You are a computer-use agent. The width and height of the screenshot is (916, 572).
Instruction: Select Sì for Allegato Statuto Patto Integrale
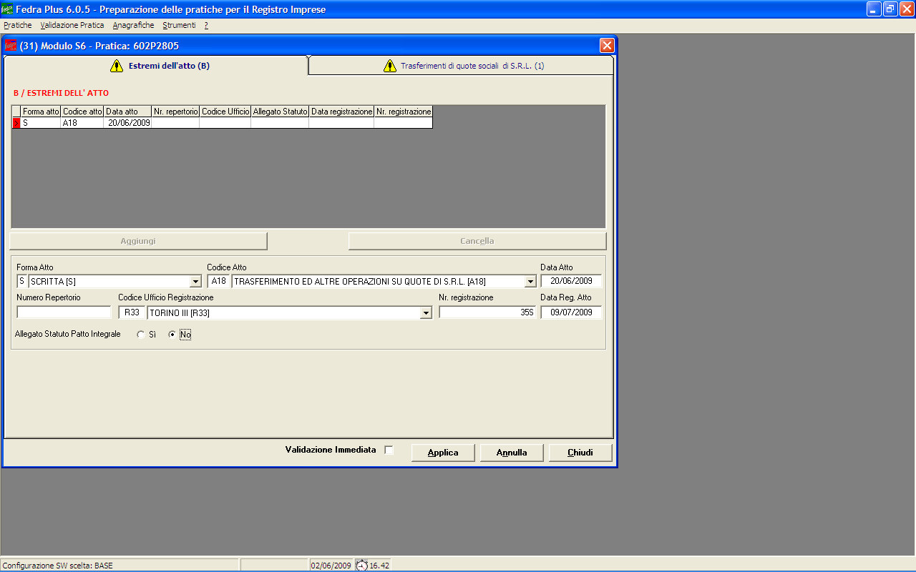click(141, 335)
